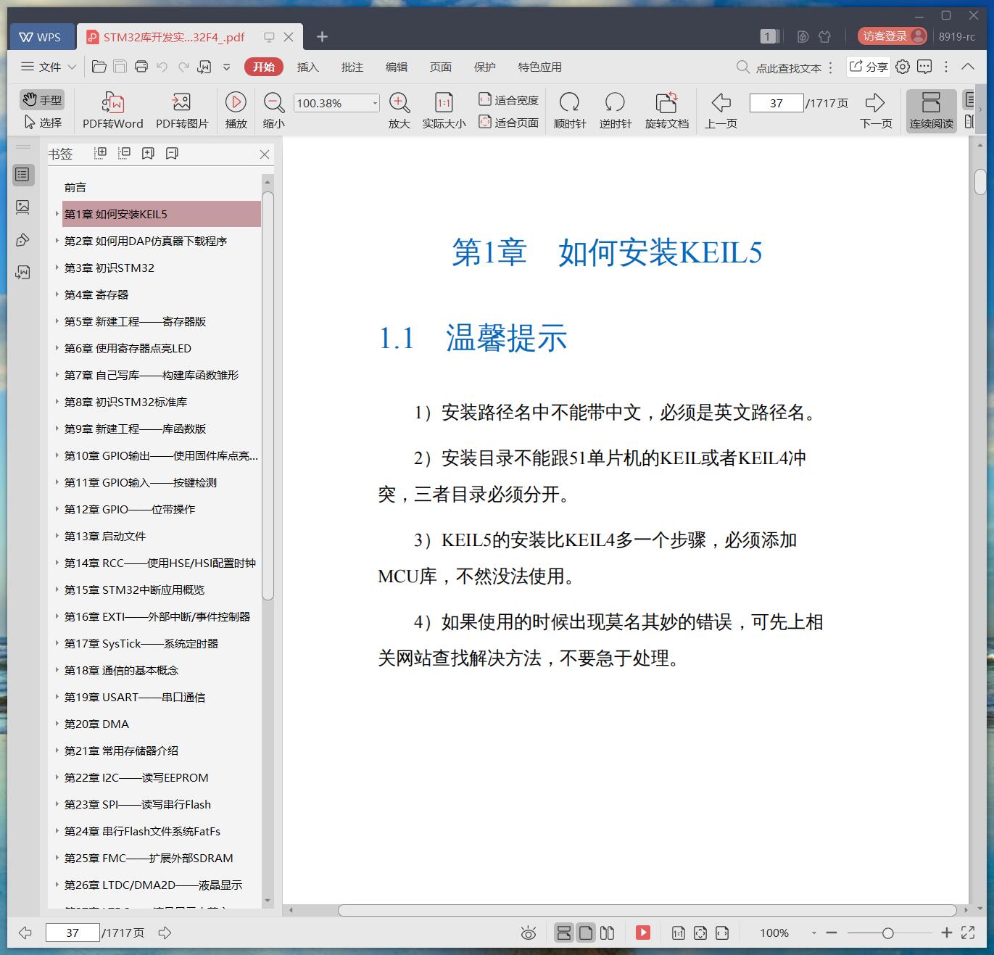Image resolution: width=994 pixels, height=955 pixels.
Task: Expand 第2章 如何用DAP仿真器下载程序
Action: click(x=57, y=240)
